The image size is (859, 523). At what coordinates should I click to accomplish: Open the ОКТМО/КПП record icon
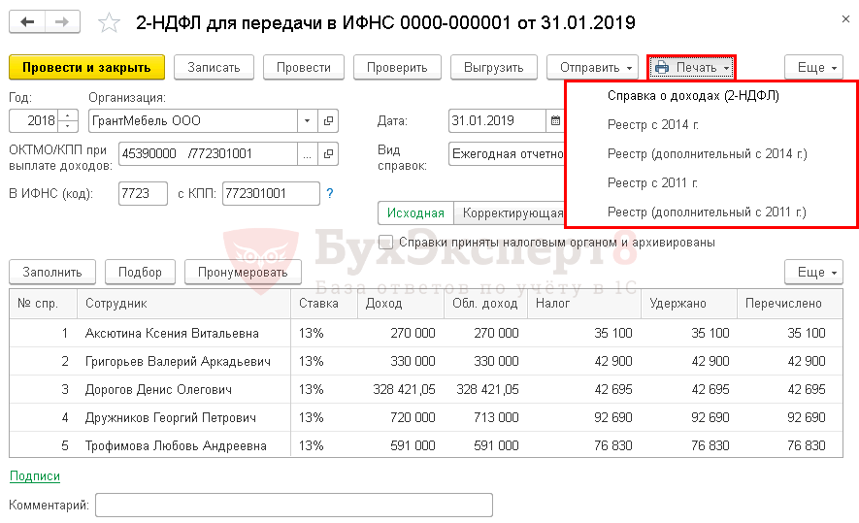(x=328, y=154)
